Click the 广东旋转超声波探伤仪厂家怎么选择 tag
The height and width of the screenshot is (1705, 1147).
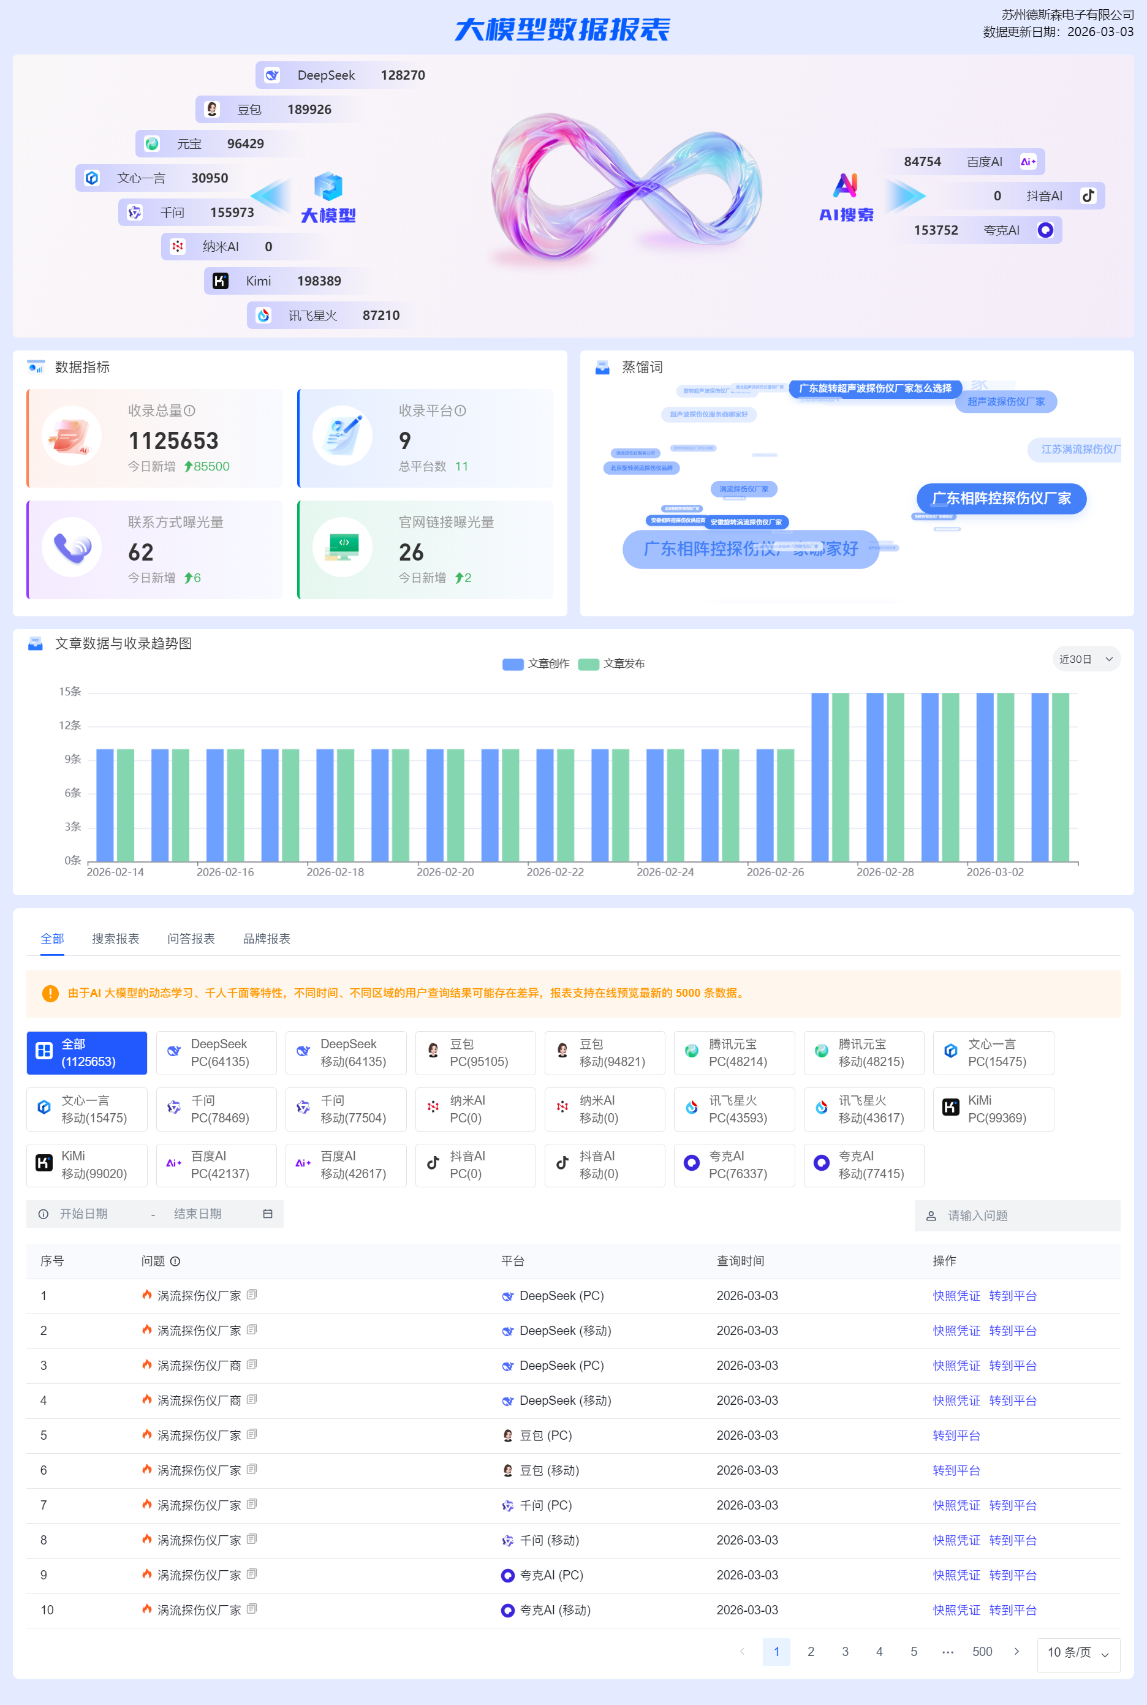pyautogui.click(x=875, y=388)
